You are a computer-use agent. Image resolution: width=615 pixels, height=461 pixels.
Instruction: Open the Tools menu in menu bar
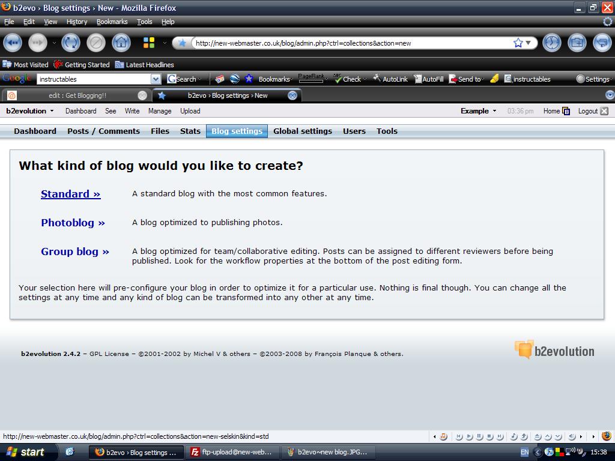[144, 22]
